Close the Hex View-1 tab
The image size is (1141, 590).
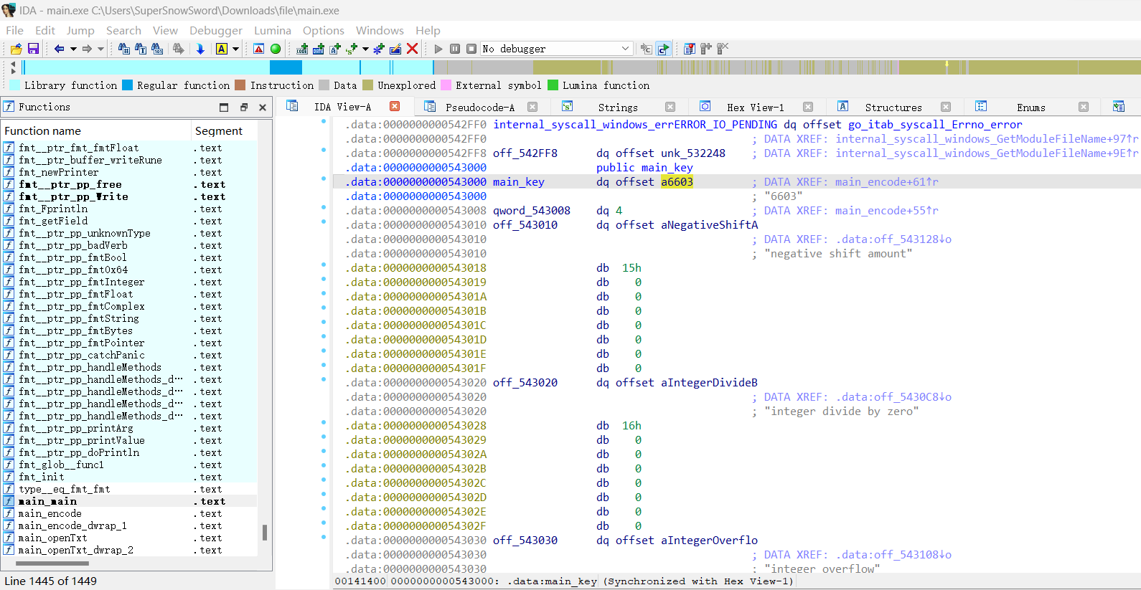(807, 107)
